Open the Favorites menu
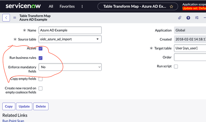206x122 pixels. point(67,6)
